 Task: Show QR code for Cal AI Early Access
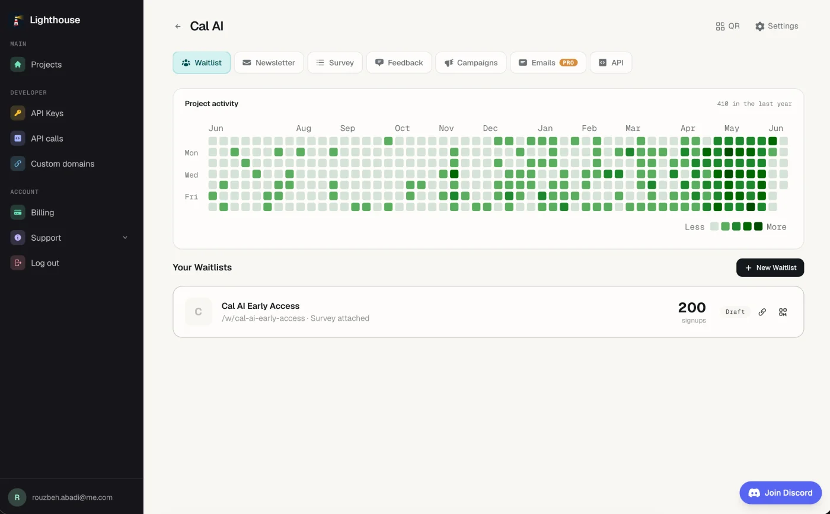pos(783,312)
